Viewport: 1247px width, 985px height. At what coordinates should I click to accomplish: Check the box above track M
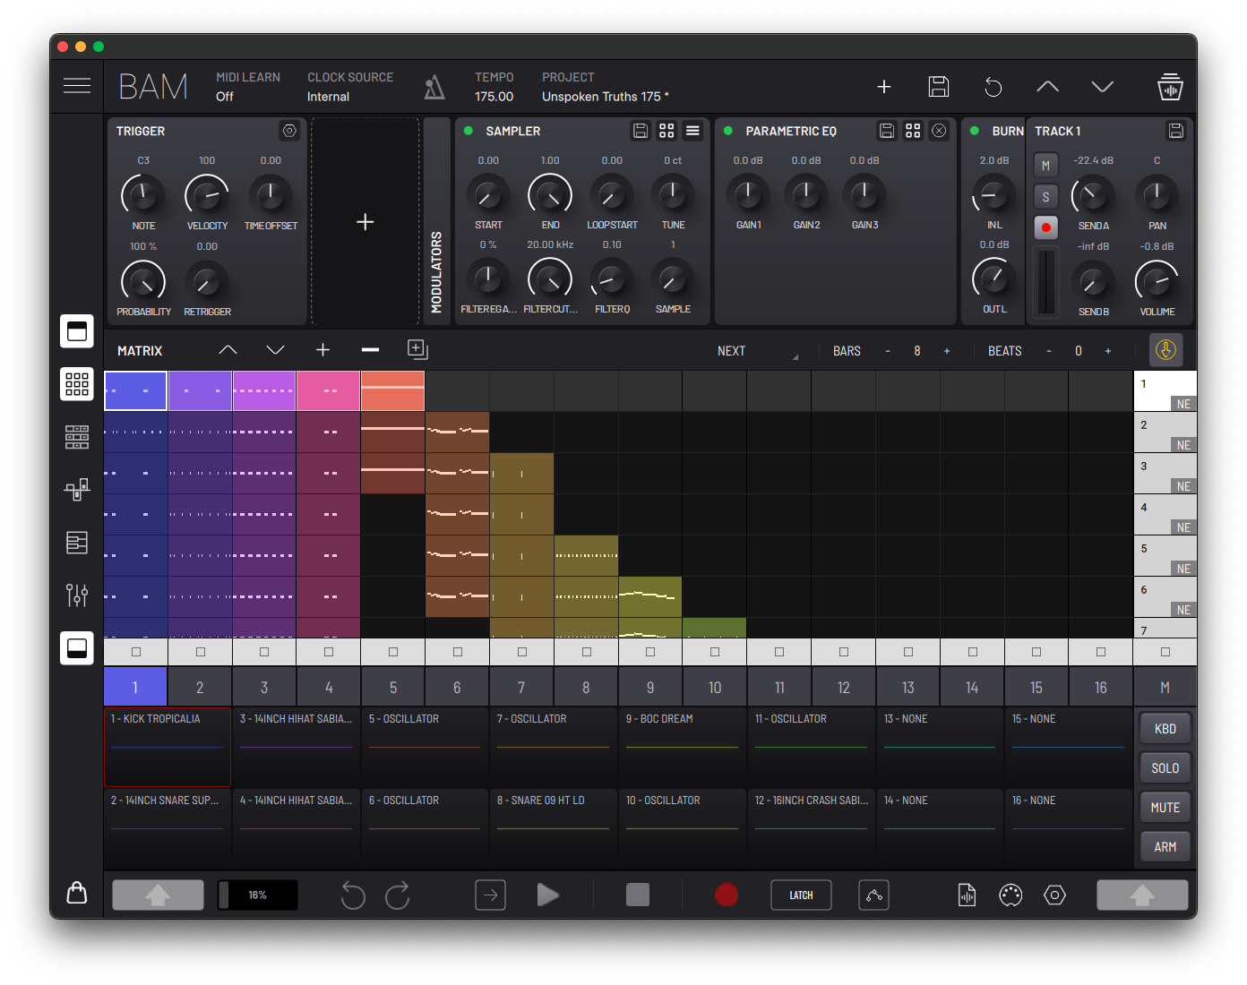(x=1165, y=652)
